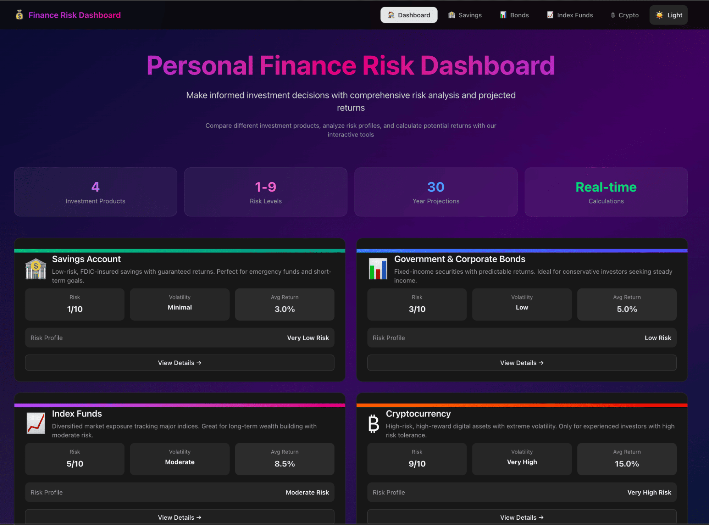709x525 pixels.
Task: Click the Index Funds chart icon
Action: (x=36, y=423)
